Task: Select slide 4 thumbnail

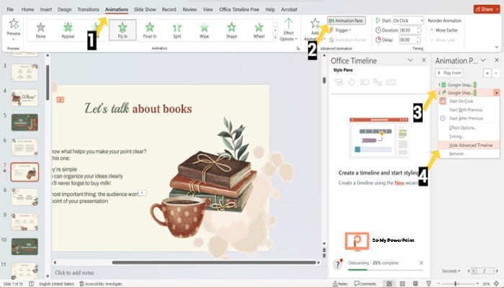Action: [24, 98]
